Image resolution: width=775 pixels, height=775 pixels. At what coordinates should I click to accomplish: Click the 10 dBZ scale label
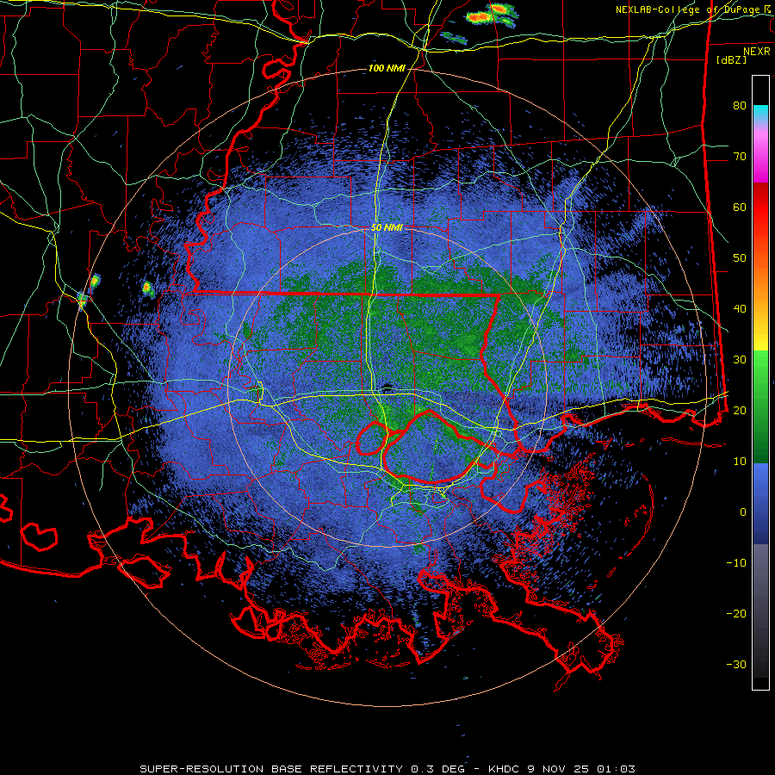pos(740,462)
